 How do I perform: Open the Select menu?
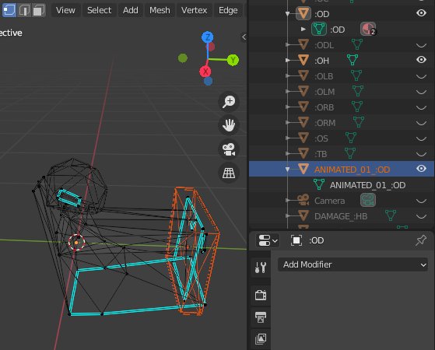click(x=99, y=10)
